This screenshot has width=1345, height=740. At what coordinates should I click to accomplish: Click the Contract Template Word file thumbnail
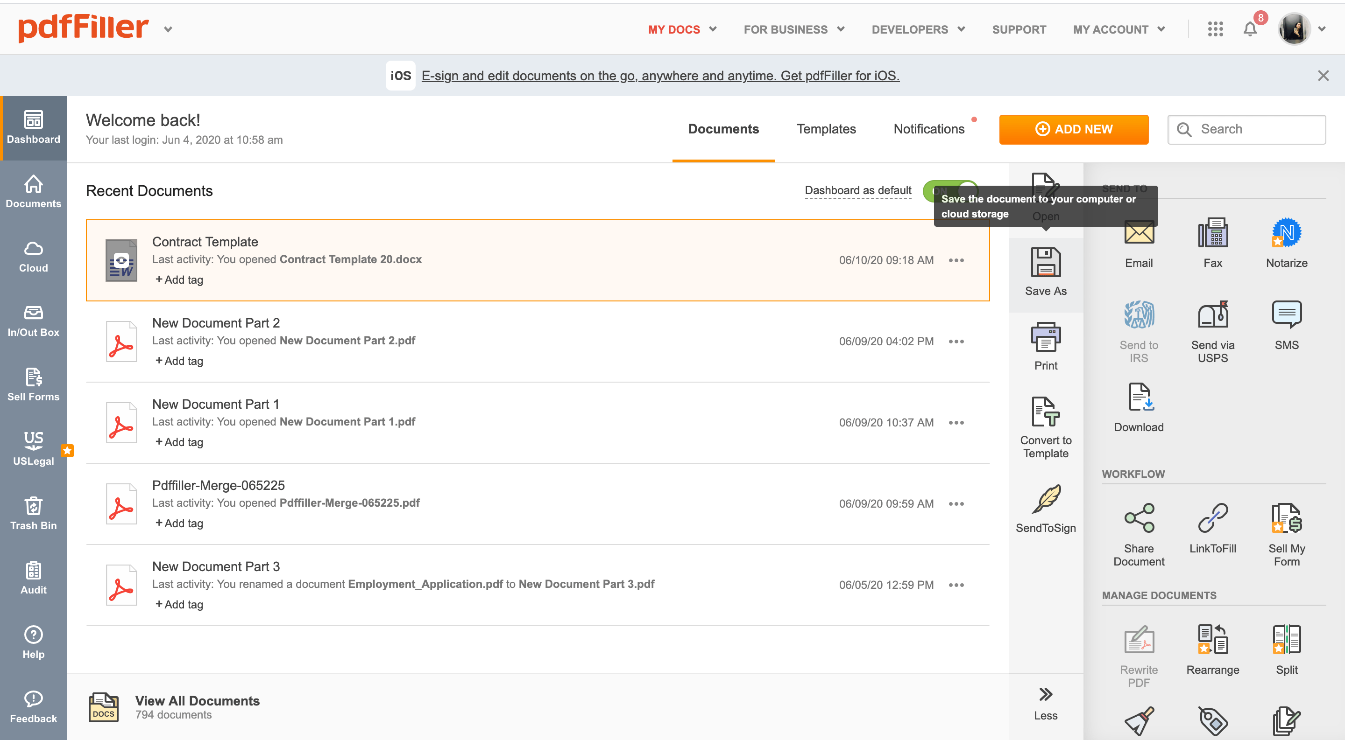(121, 260)
